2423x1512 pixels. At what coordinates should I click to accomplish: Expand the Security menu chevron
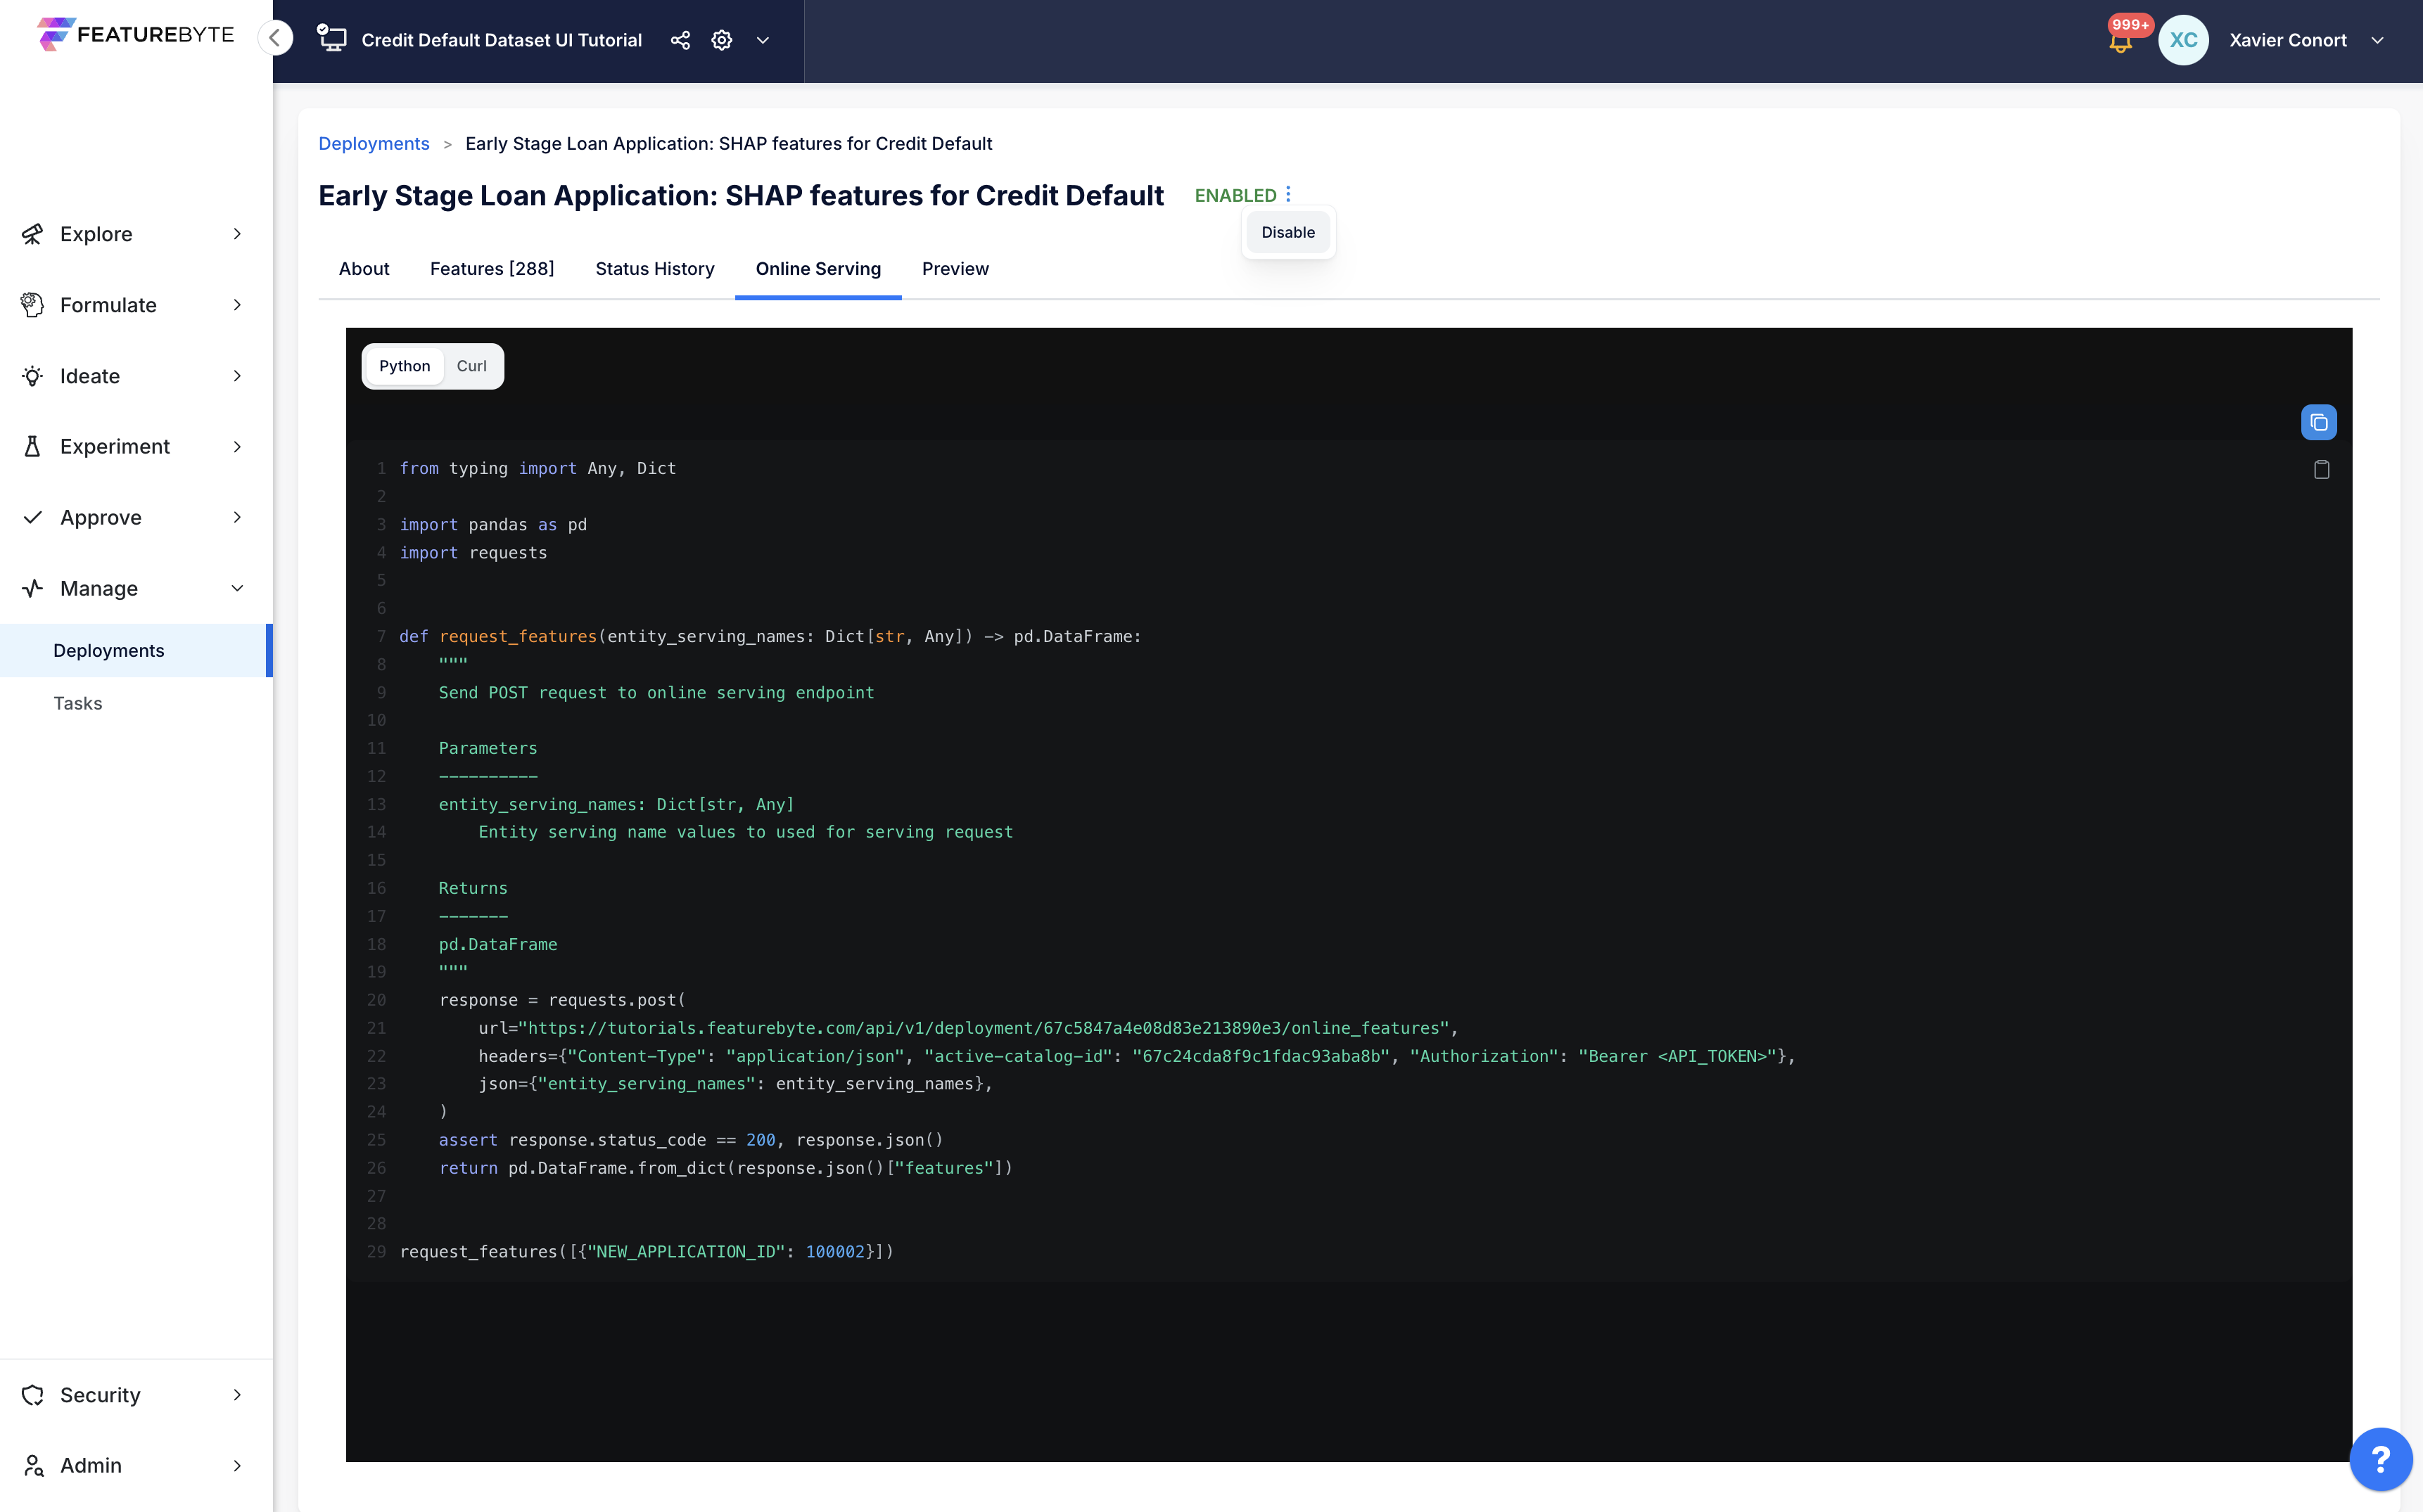pyautogui.click(x=237, y=1394)
